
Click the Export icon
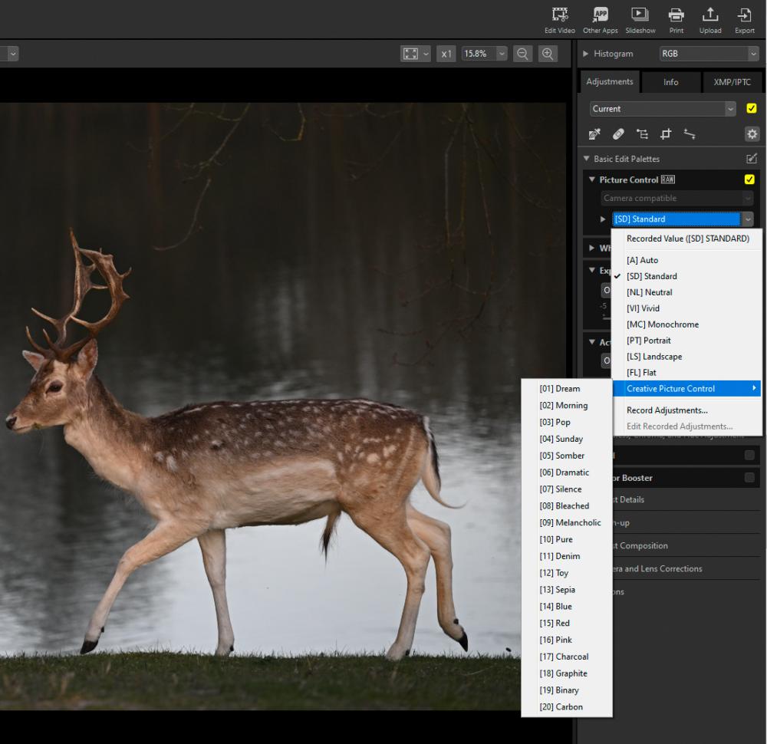pos(745,20)
